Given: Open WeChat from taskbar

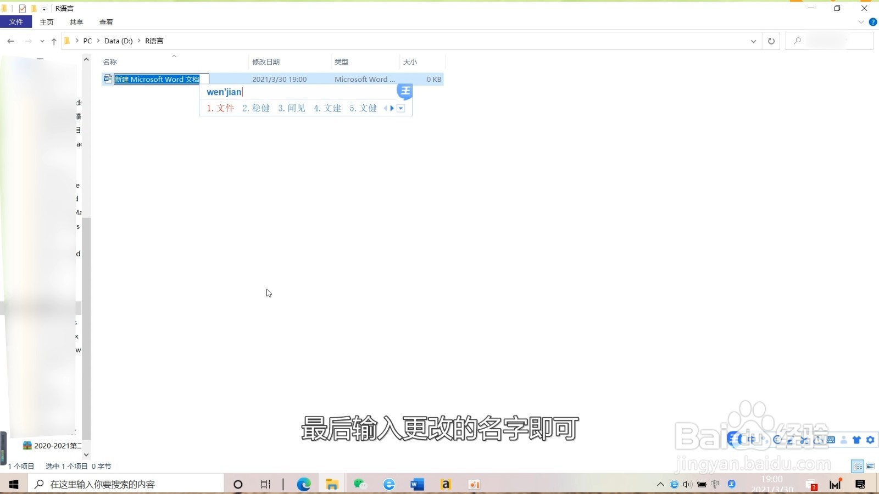Looking at the screenshot, I should pos(360,484).
